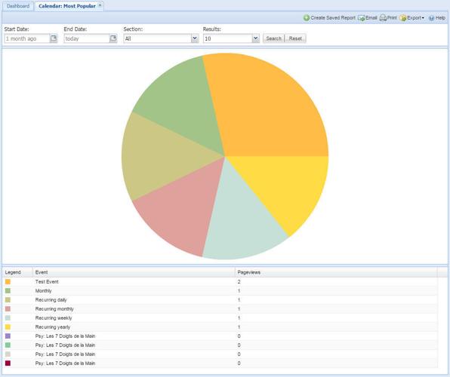
Task: Sort by the Event column header
Action: click(134, 272)
